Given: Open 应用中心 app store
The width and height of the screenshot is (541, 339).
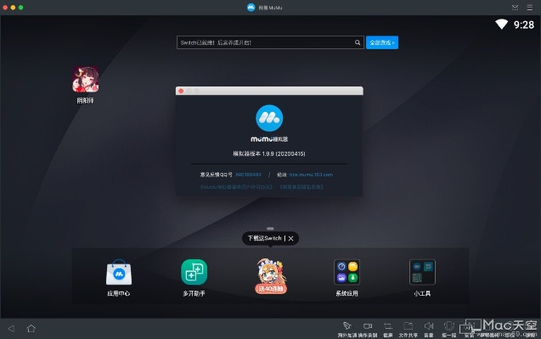Looking at the screenshot, I should tap(119, 272).
